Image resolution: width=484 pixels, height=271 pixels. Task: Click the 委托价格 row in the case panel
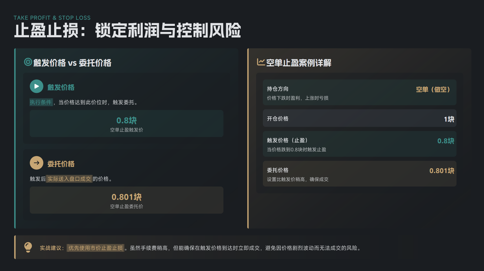(x=359, y=174)
